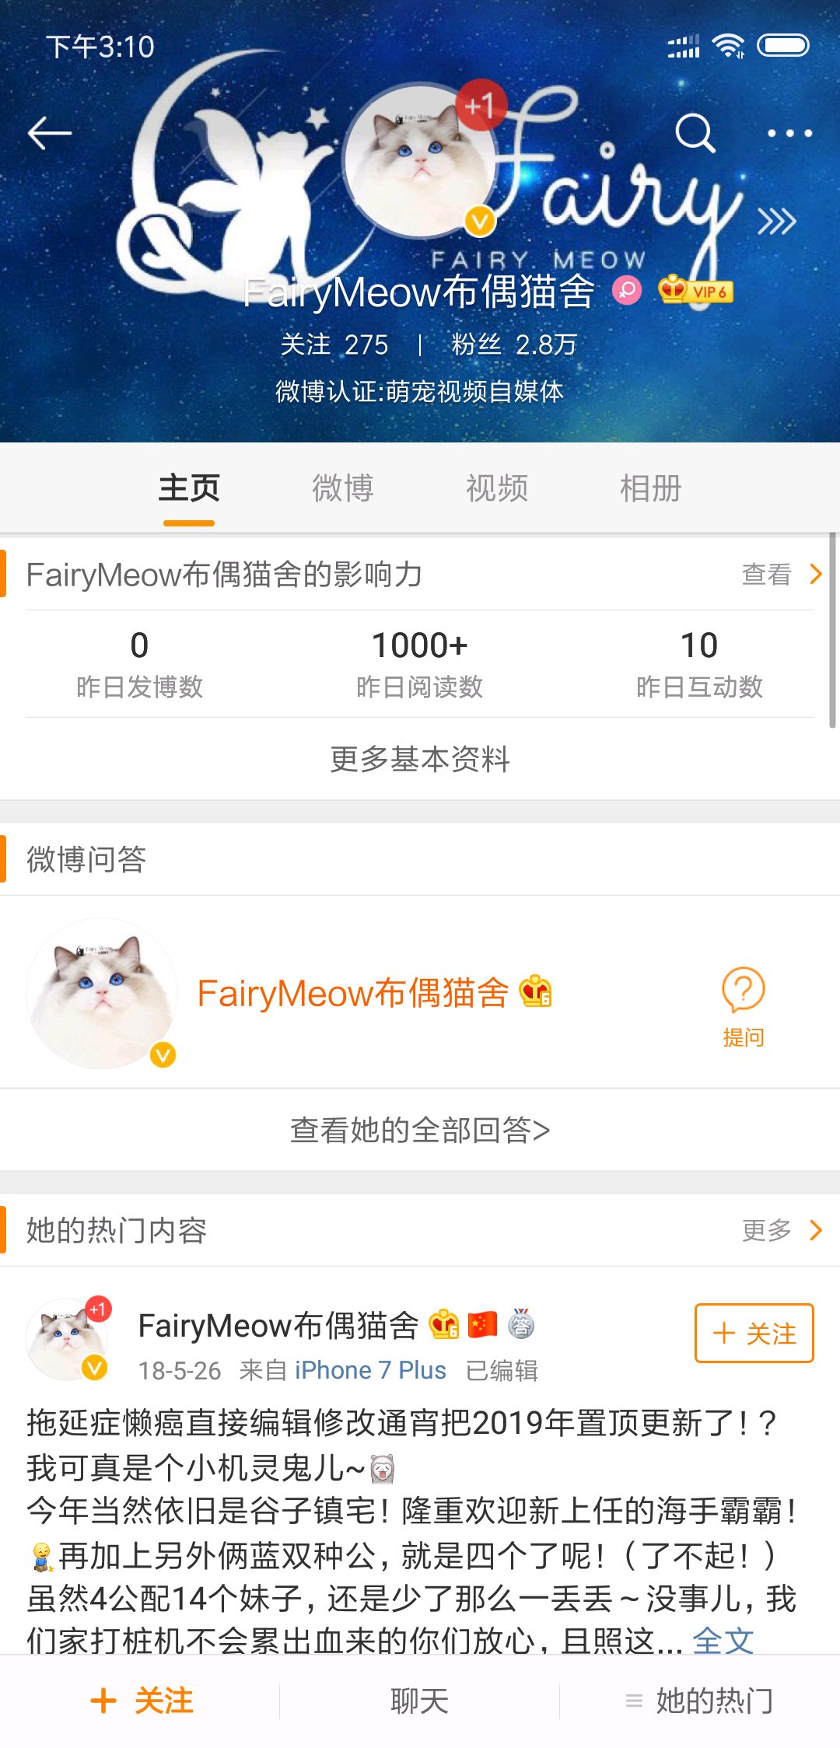The image size is (840, 1748).
Task: Expand full post text via 全文
Action: coord(723,1641)
